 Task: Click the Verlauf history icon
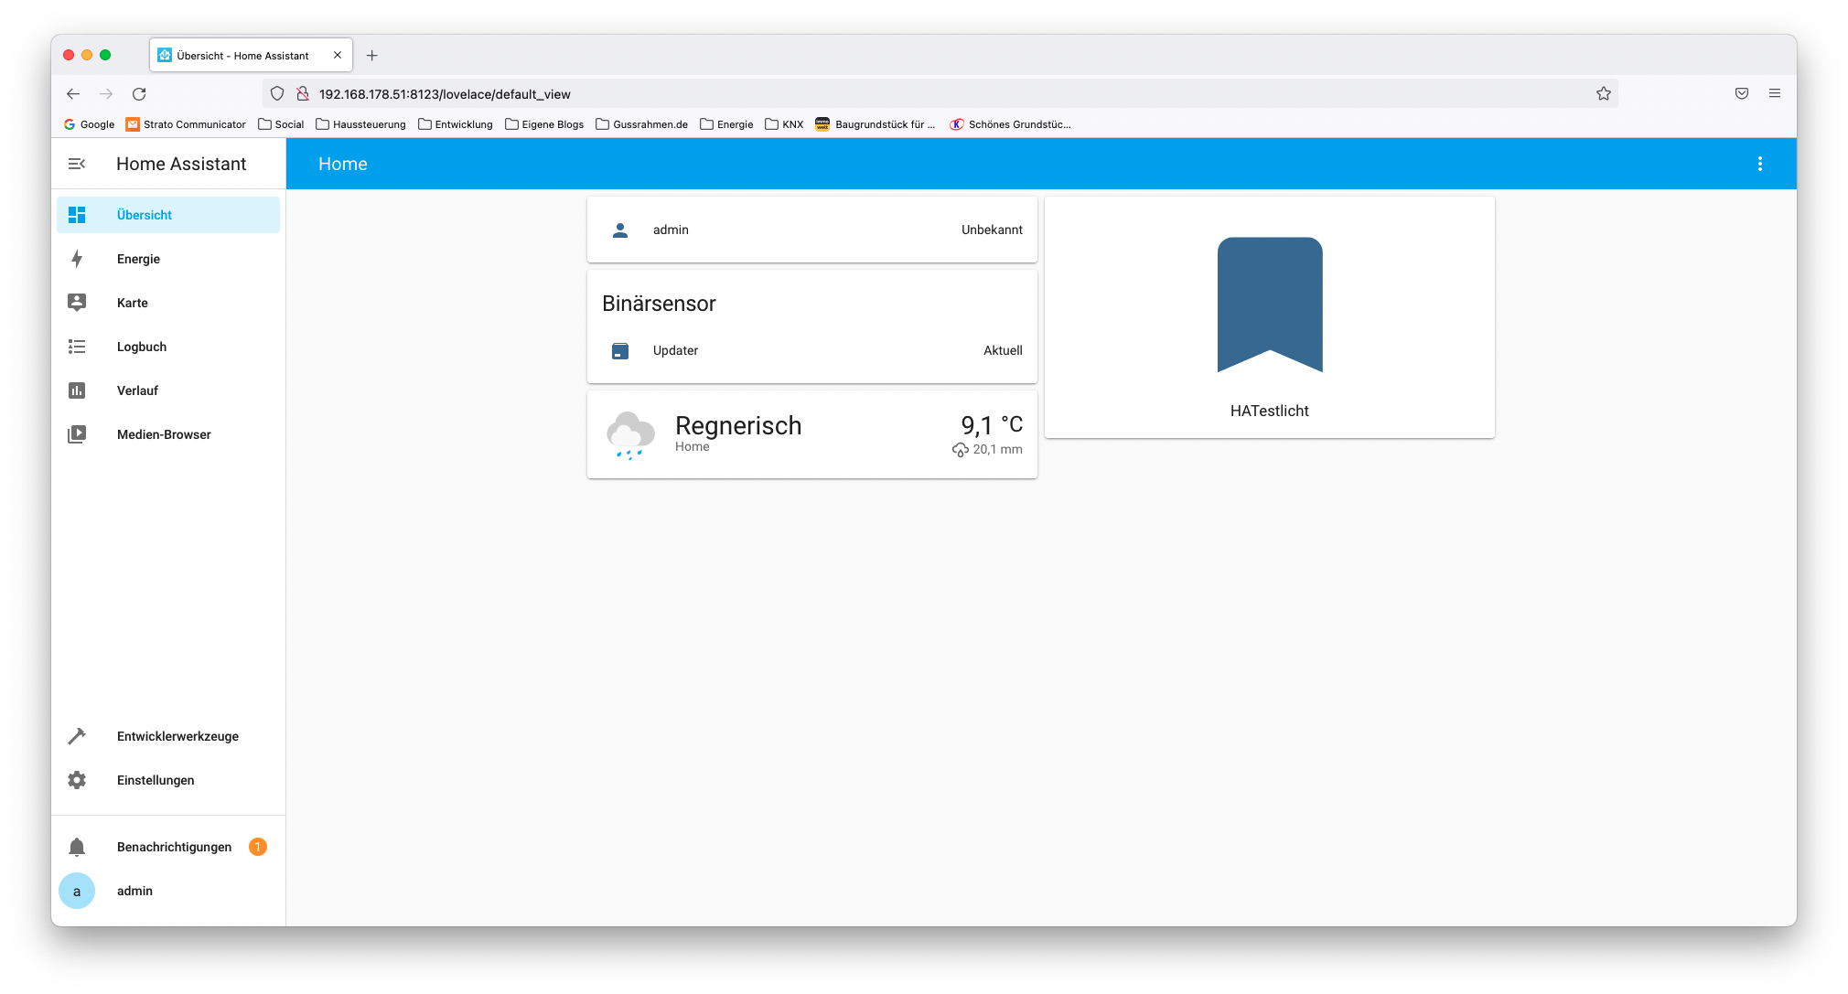pyautogui.click(x=77, y=390)
